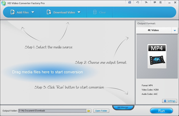Click the 4K Video format selector
The height and width of the screenshot is (116, 179).
[153, 30]
